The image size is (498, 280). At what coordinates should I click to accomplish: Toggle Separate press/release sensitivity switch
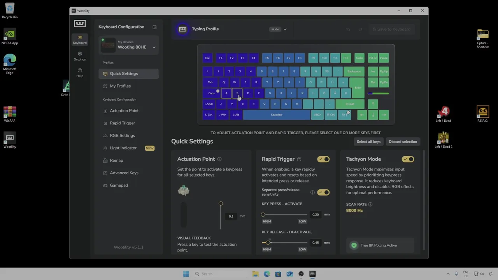[323, 192]
